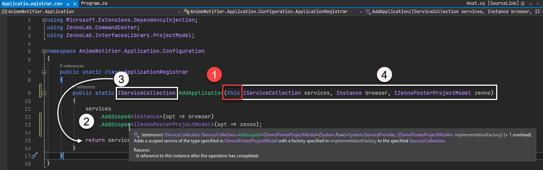
Task: Click the method cube icon beside AddApplication
Action: [368, 12]
